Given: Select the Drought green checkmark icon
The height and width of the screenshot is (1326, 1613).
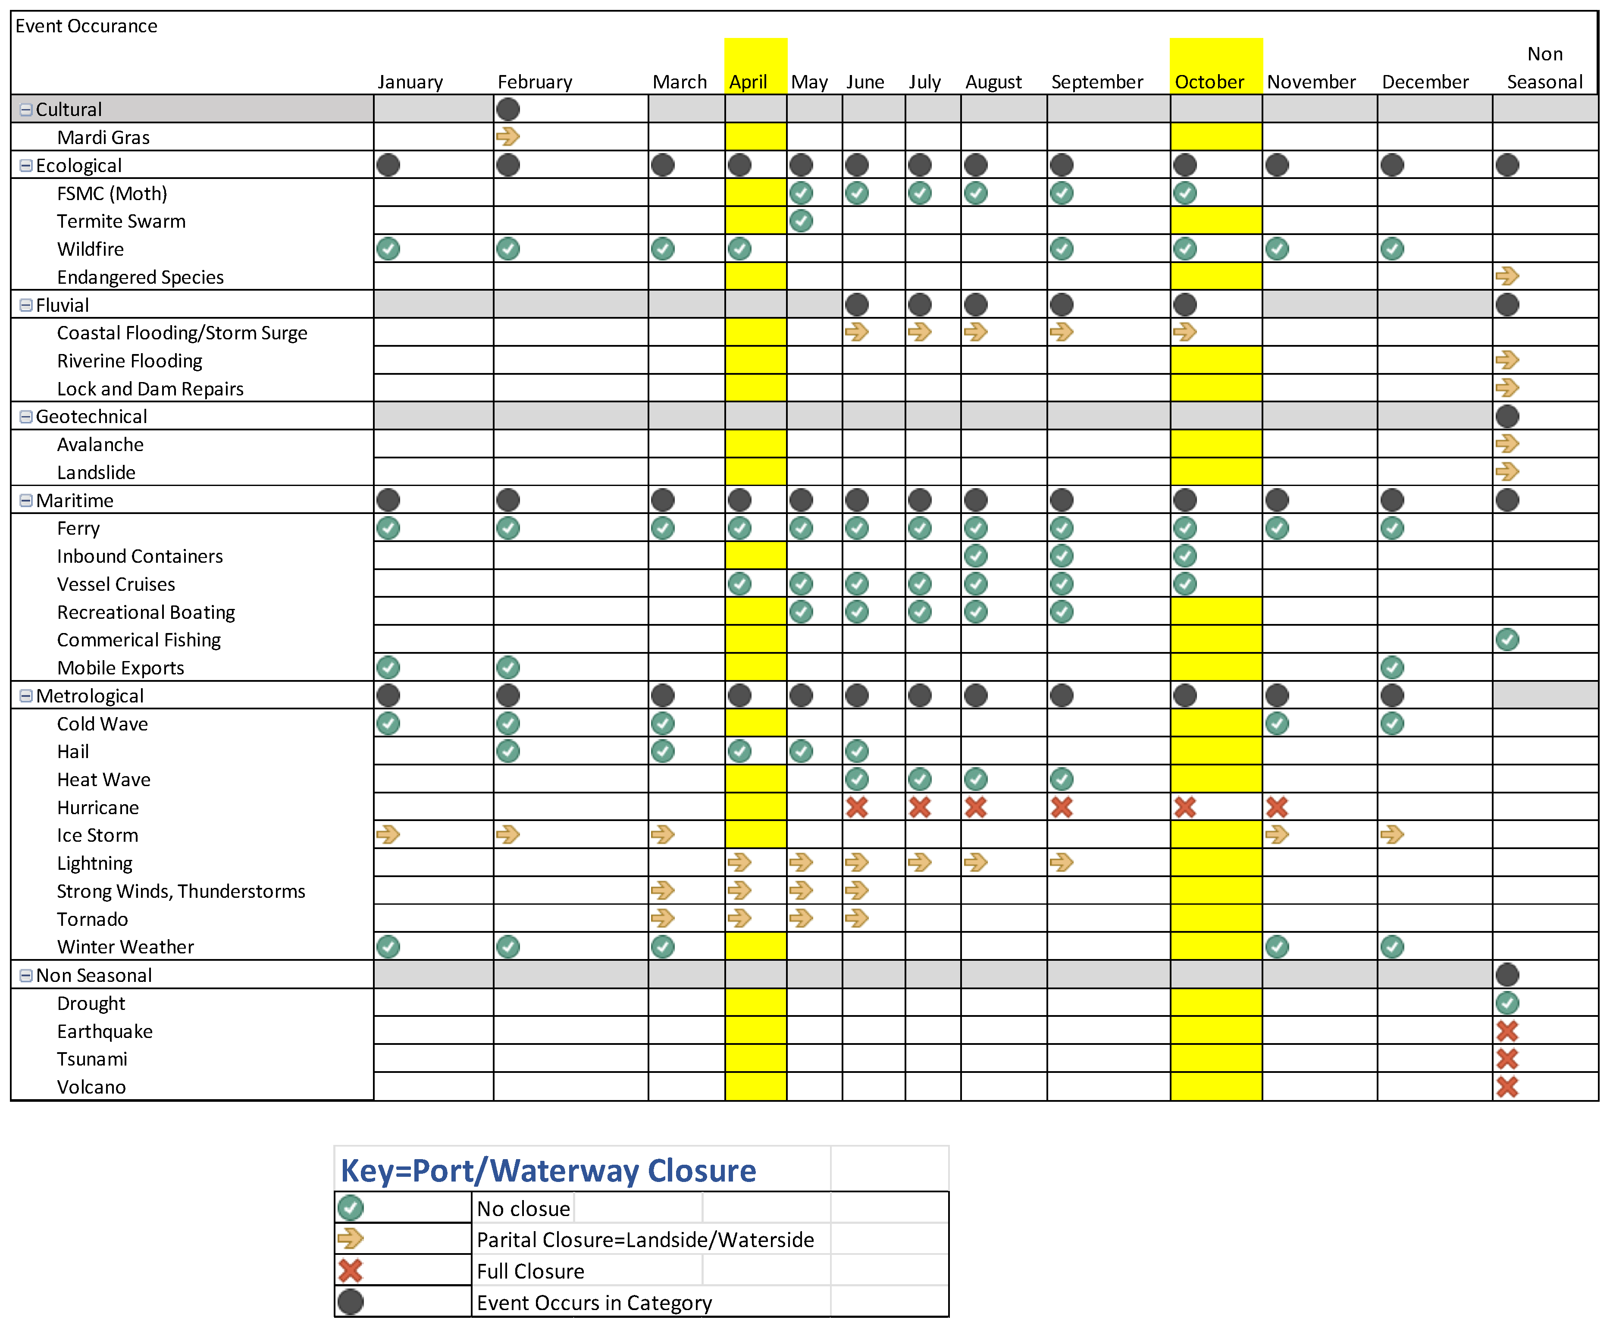Looking at the screenshot, I should coord(1508,1003).
